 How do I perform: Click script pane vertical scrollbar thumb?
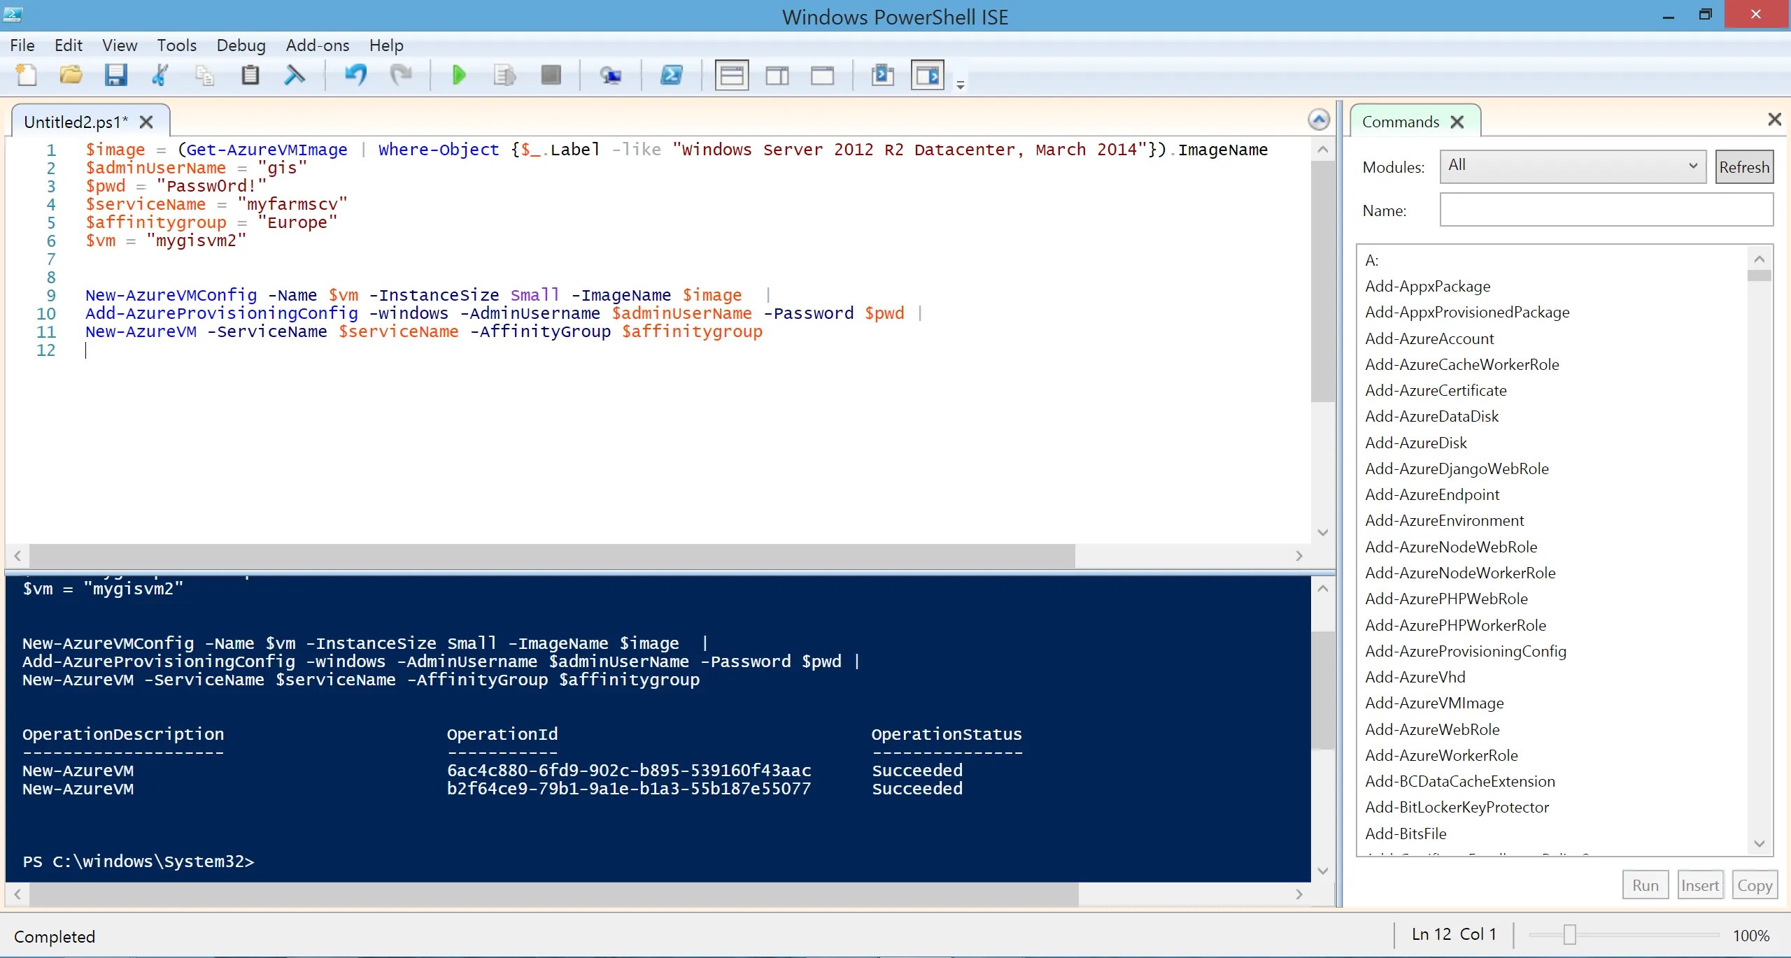point(1322,282)
